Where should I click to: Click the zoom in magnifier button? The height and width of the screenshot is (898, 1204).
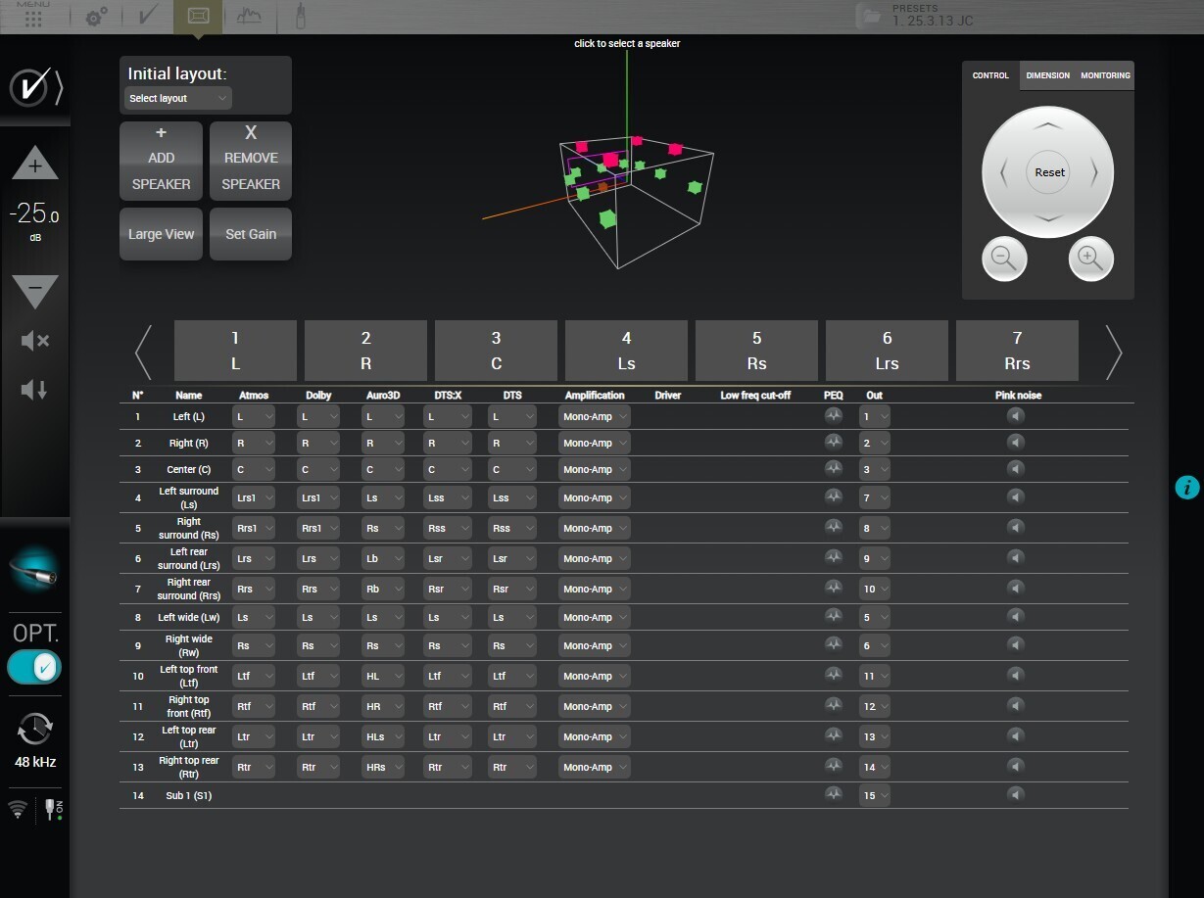1090,260
